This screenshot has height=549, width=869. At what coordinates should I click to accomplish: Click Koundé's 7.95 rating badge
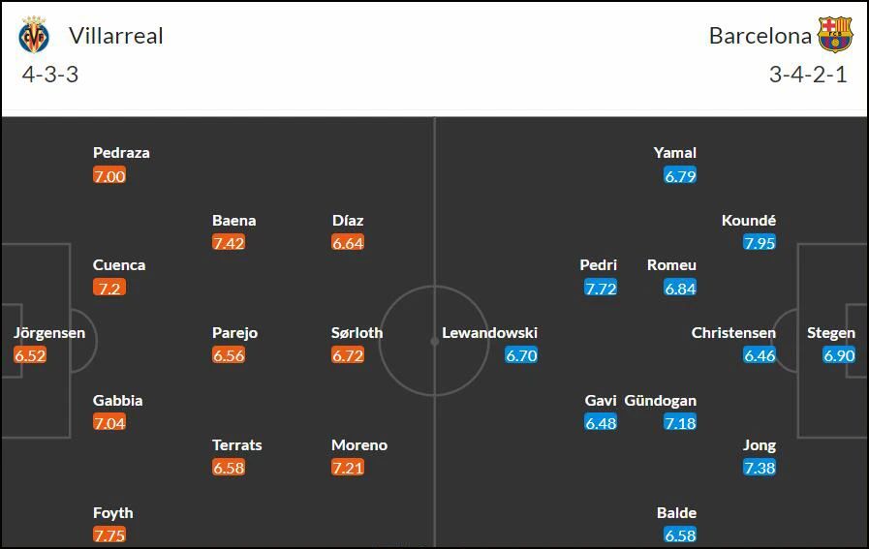760,243
